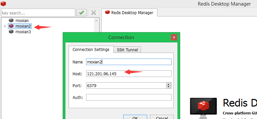Click the Redis icon on the main tab
Image resolution: width=257 pixels, height=119 pixels.
tap(107, 12)
